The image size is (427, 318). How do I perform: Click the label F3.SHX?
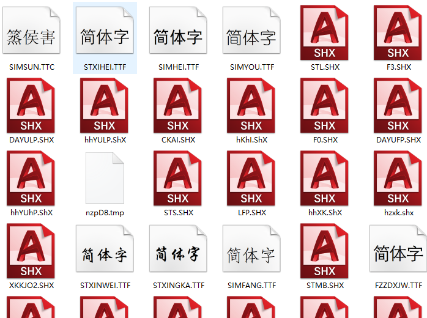click(399, 67)
